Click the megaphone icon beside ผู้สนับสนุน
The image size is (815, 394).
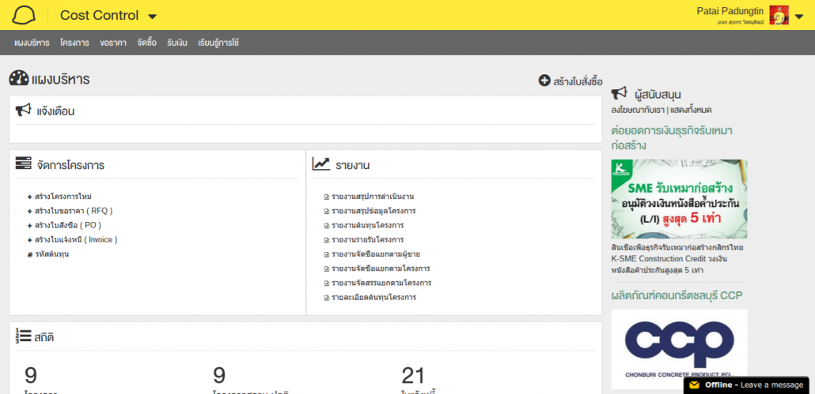(619, 94)
